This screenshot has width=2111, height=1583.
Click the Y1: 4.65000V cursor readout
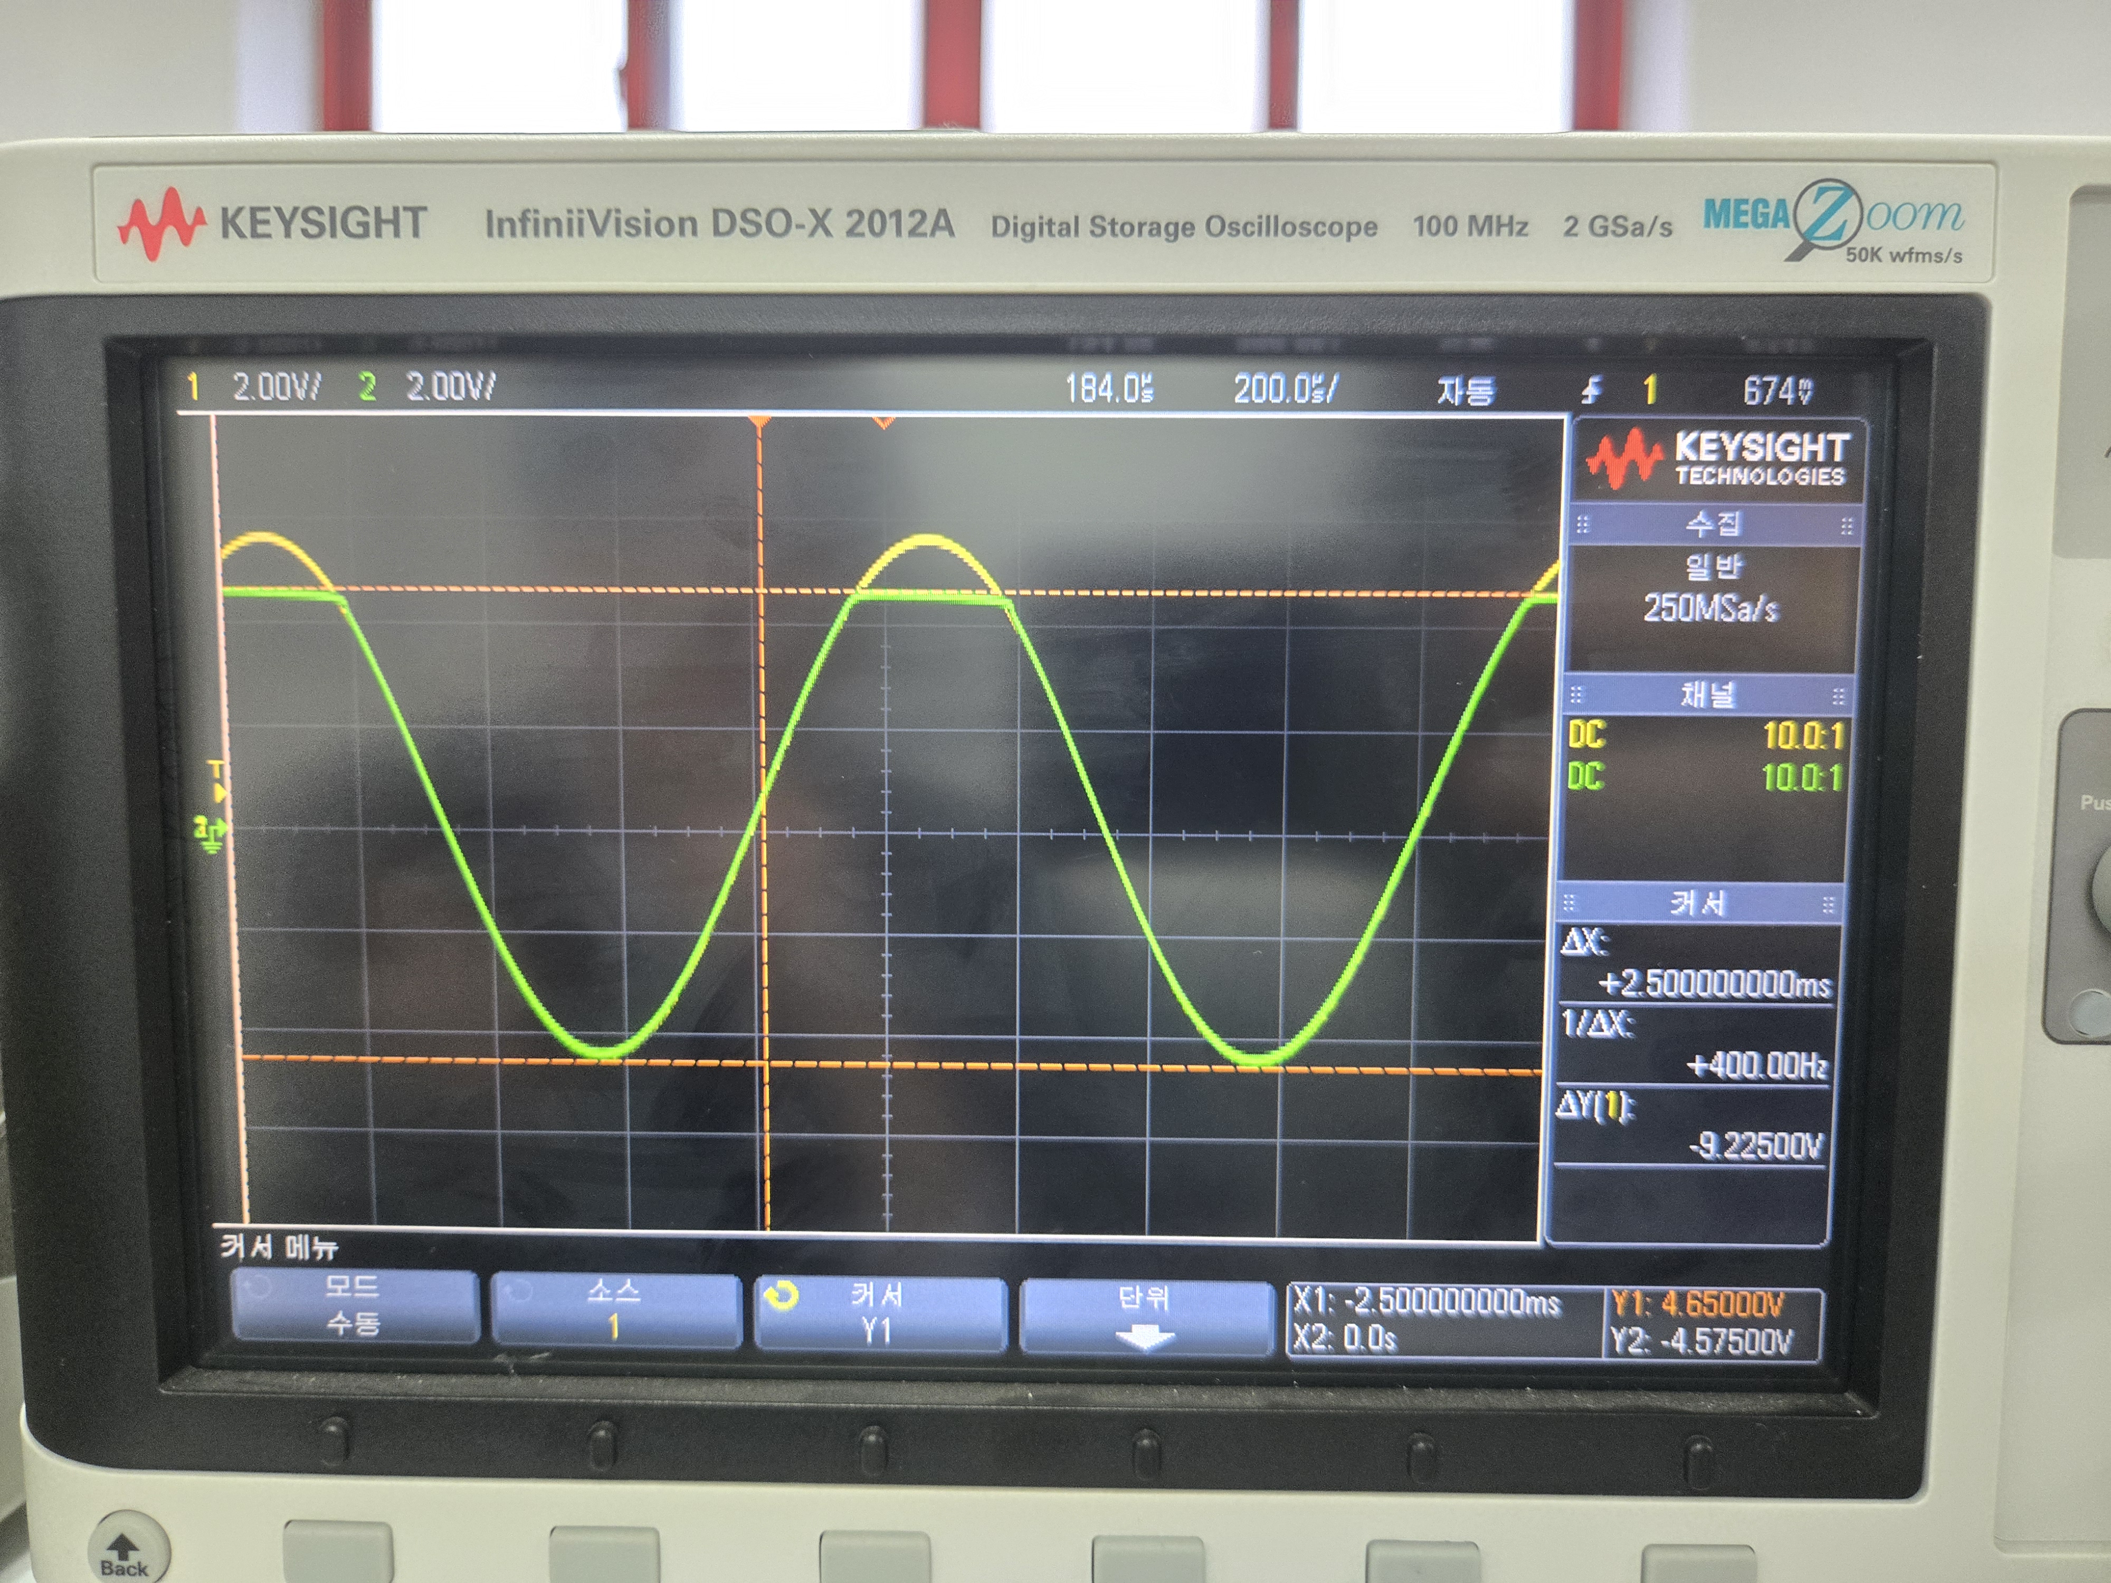coord(1698,1303)
